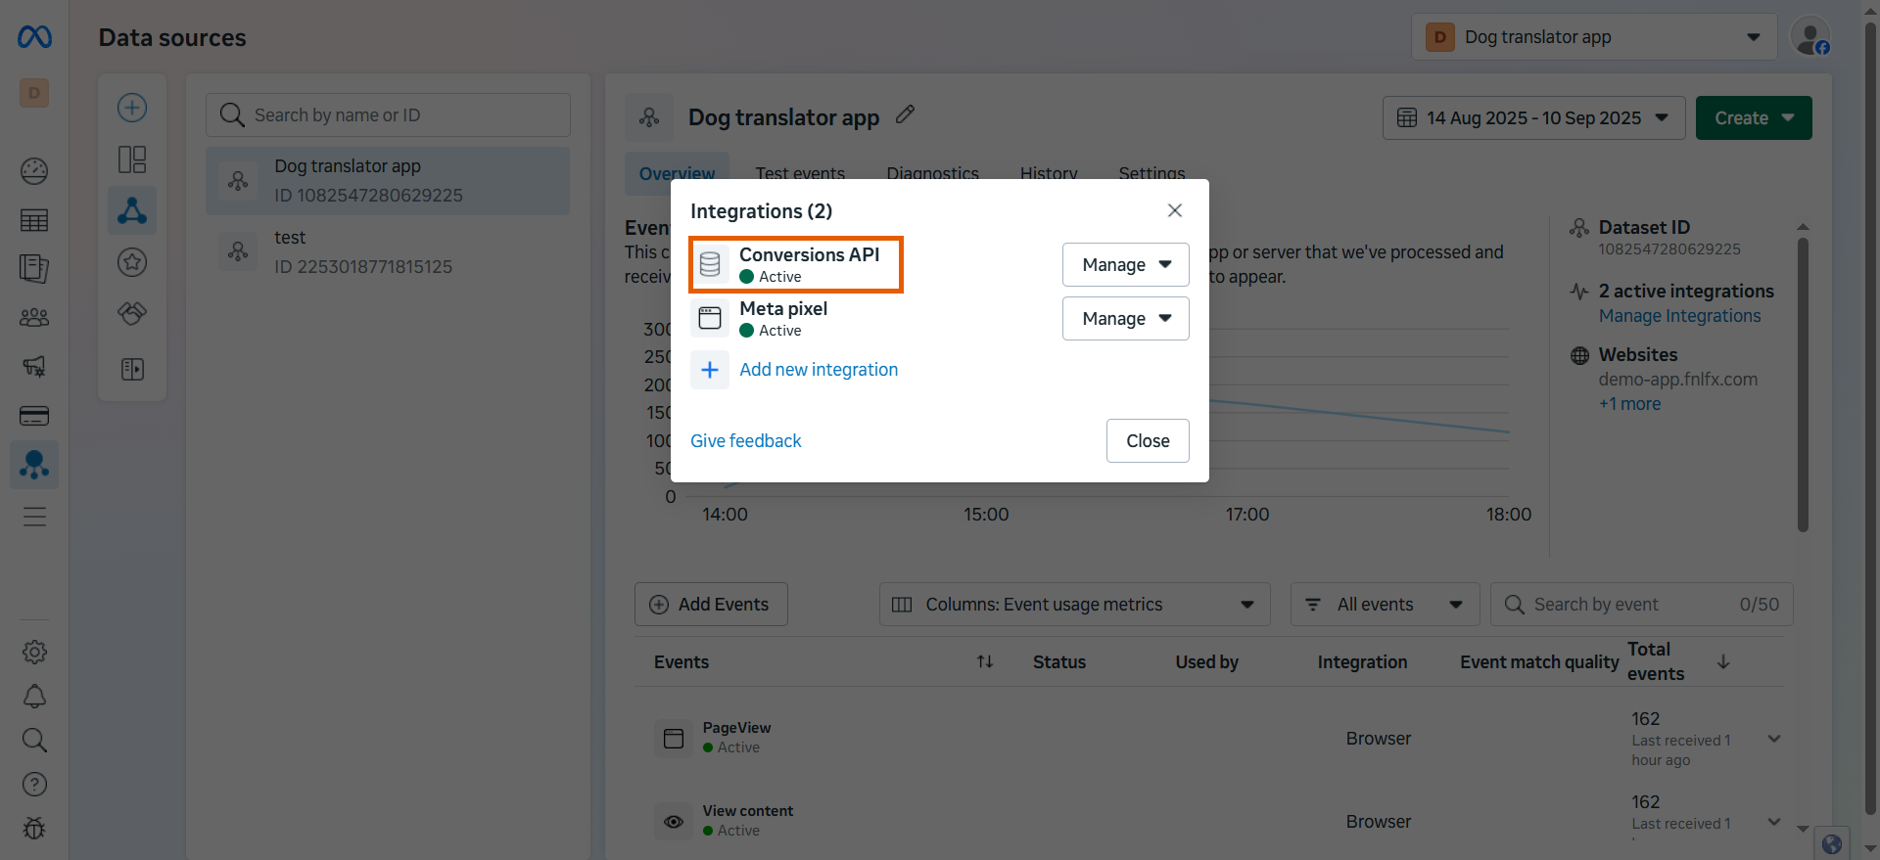Sort by Total events down arrow
Viewport: 1880px width, 860px height.
(1723, 662)
